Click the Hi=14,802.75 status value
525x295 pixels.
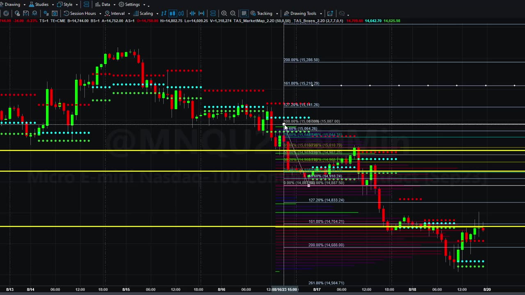(x=171, y=20)
